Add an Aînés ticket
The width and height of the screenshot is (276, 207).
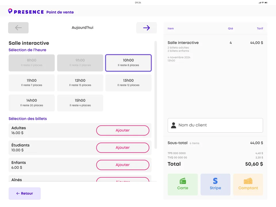pyautogui.click(x=123, y=179)
